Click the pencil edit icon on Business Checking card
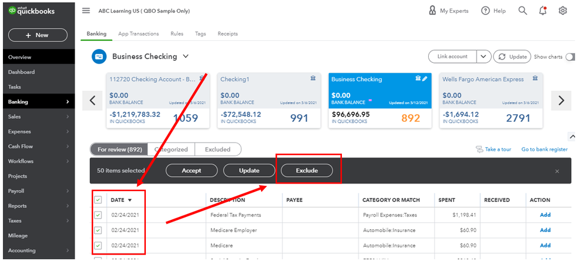Image resolution: width=578 pixels, height=266 pixels. tap(425, 78)
